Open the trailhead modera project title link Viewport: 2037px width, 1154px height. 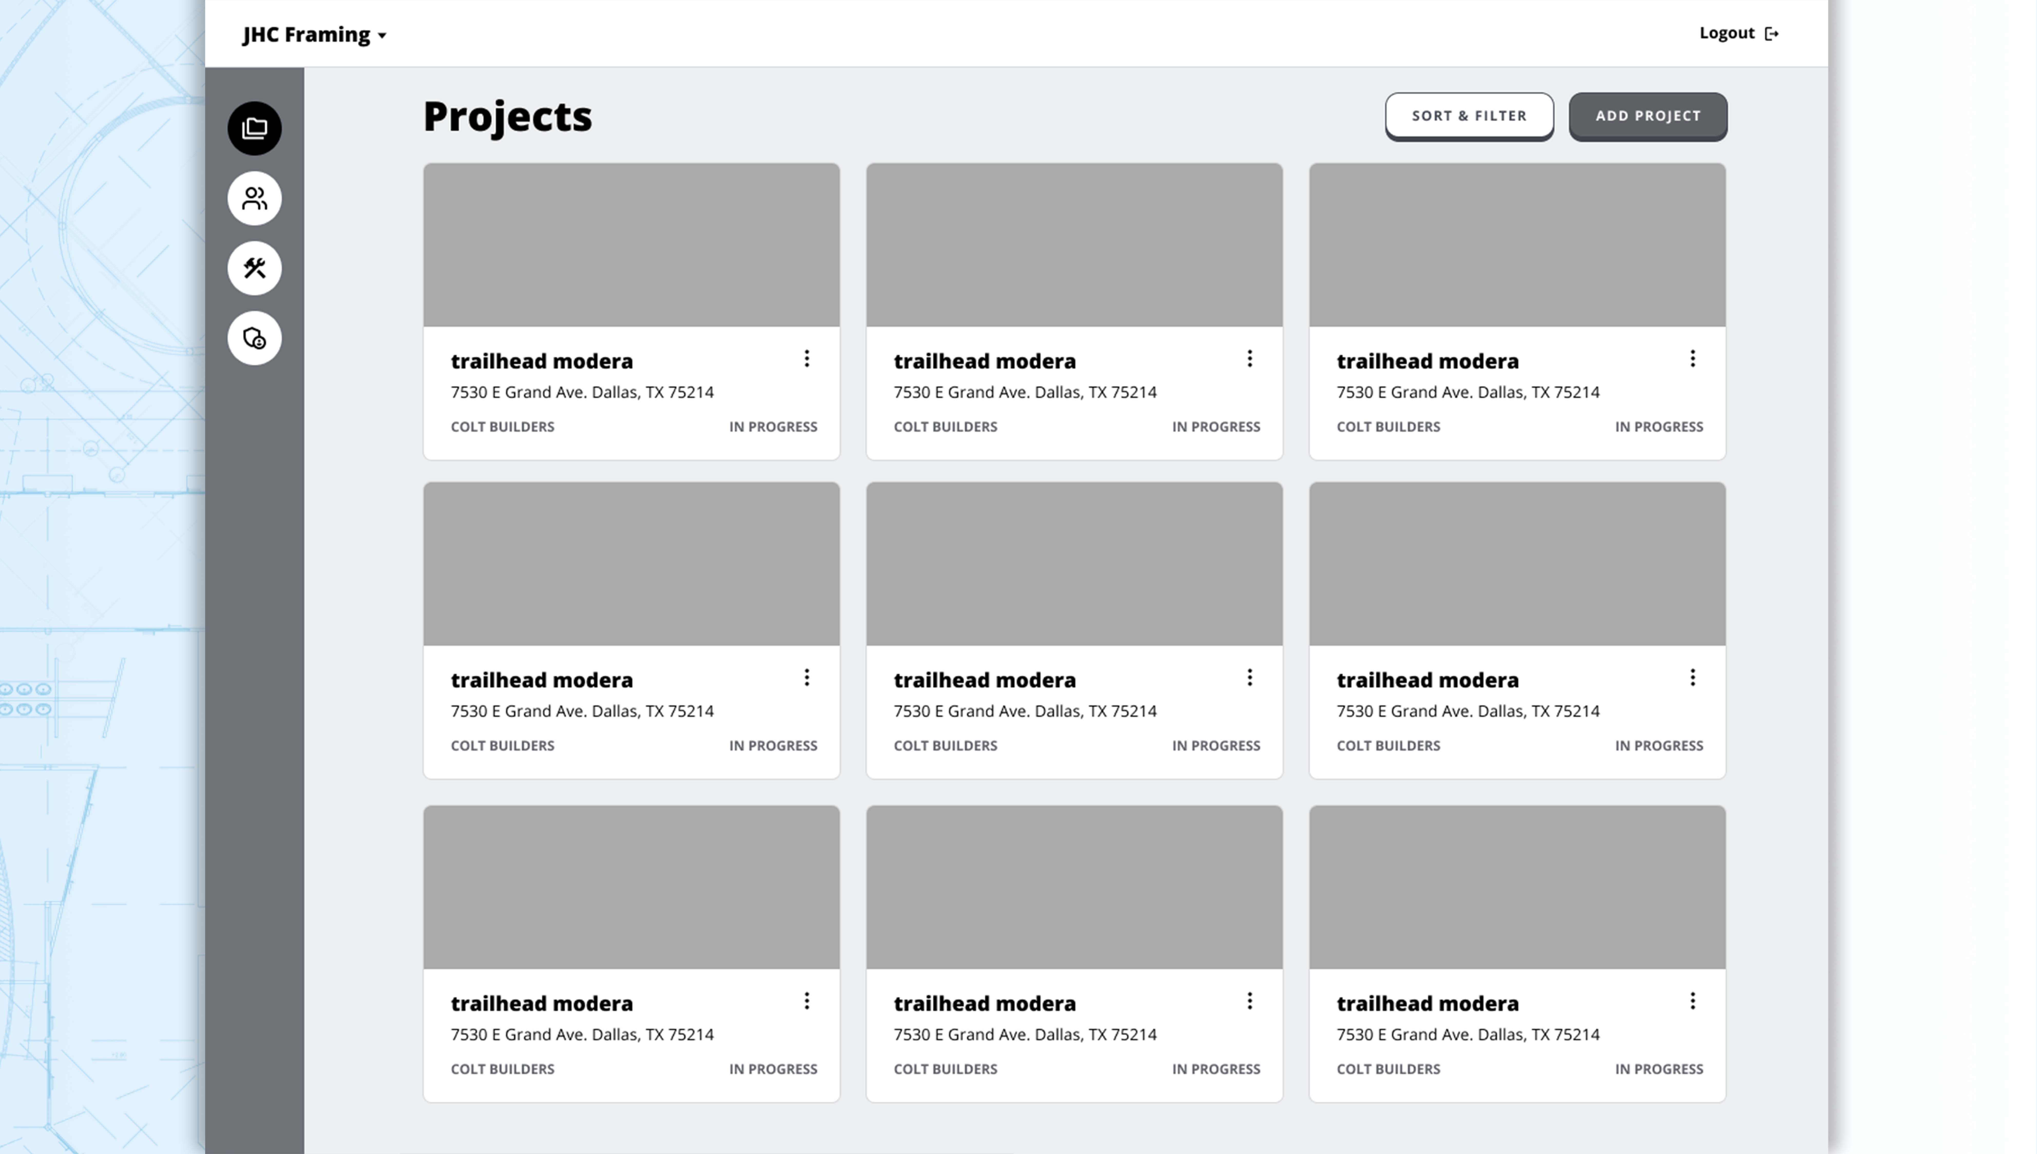click(x=541, y=361)
